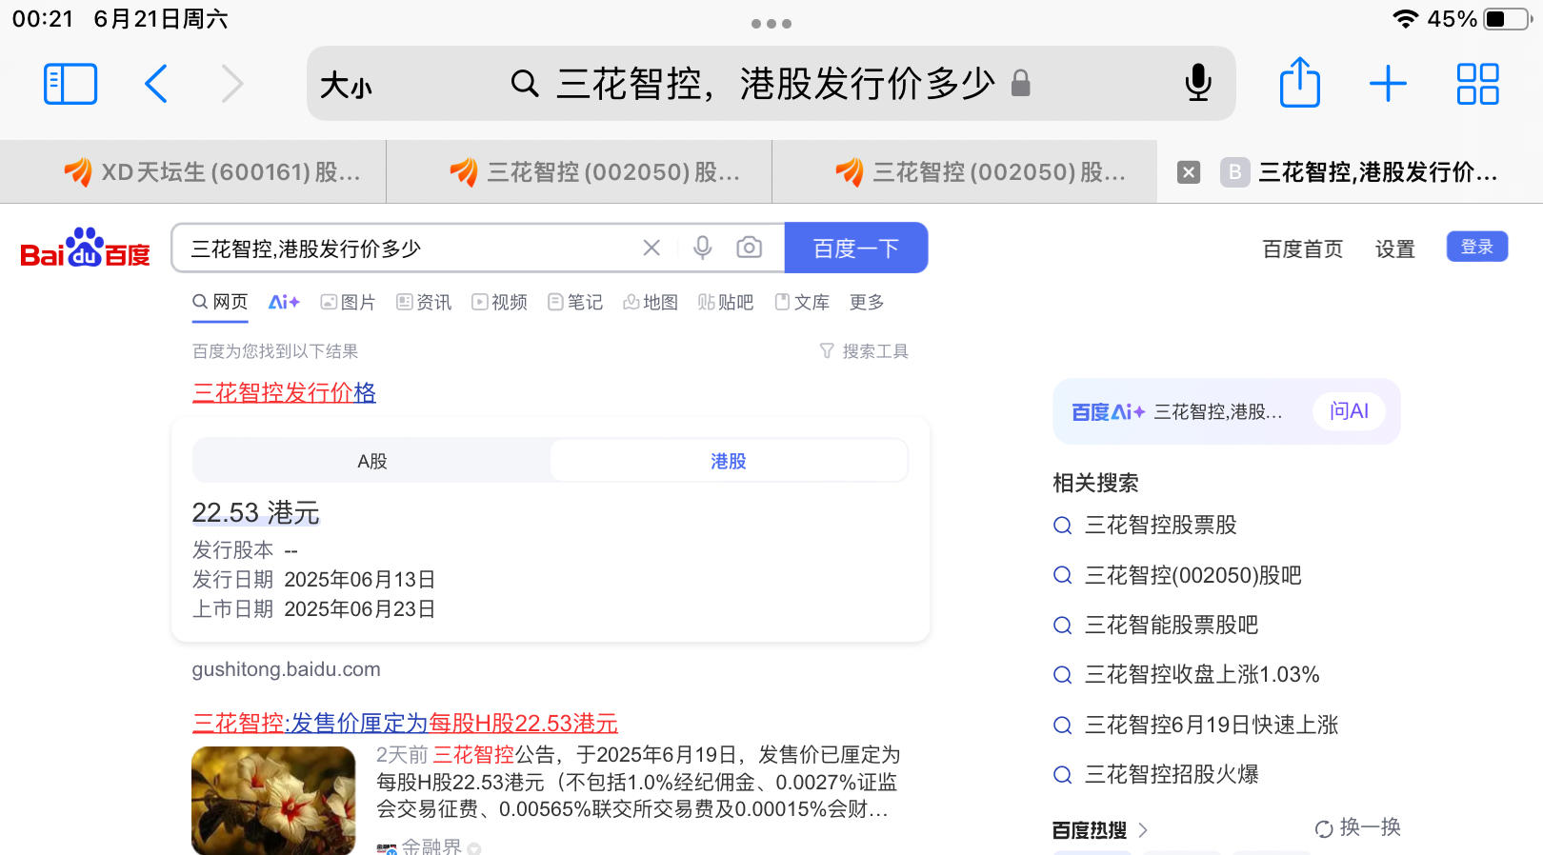
Task: Switch to 图片 image results
Action: click(x=348, y=302)
